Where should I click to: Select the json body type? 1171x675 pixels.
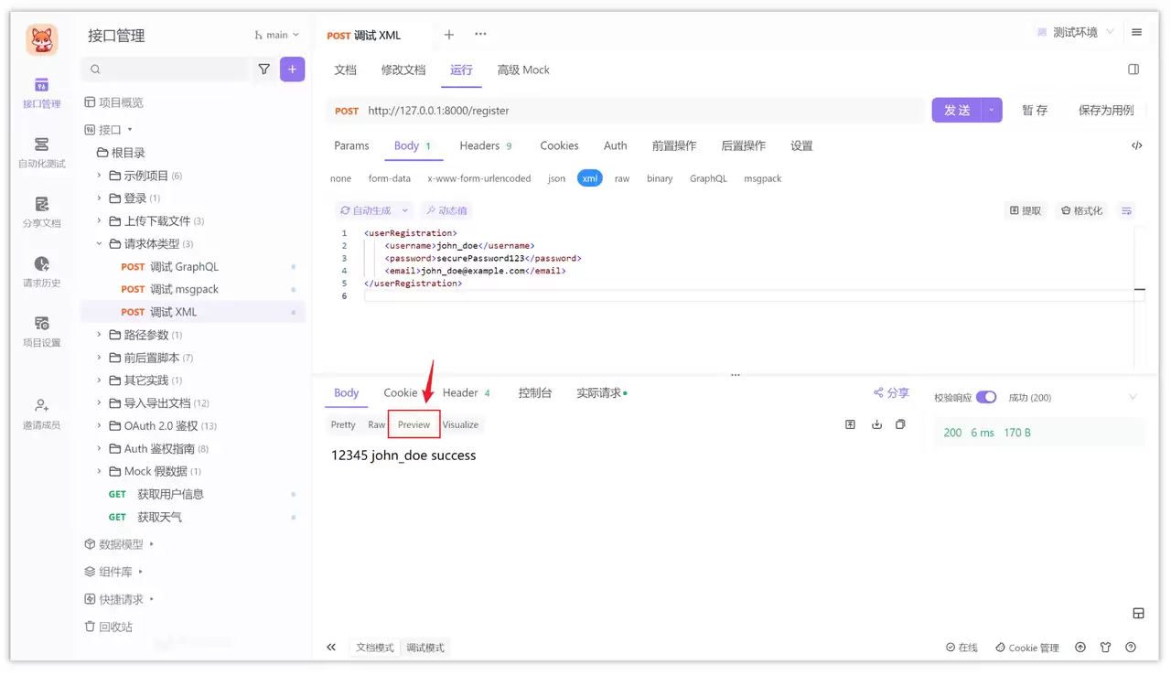[556, 178]
